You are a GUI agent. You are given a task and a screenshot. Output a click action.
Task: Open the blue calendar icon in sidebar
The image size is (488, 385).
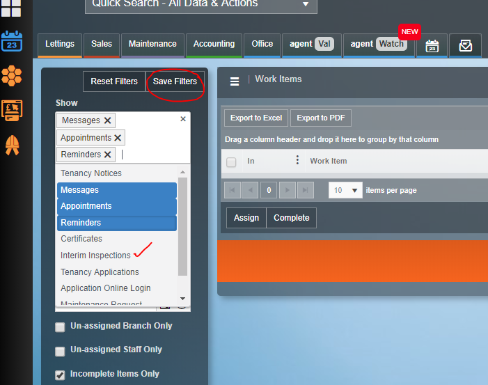(12, 40)
